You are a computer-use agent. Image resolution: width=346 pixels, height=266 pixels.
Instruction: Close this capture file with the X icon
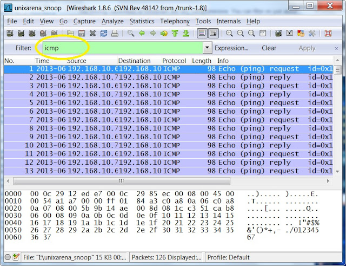pyautogui.click(x=92, y=34)
